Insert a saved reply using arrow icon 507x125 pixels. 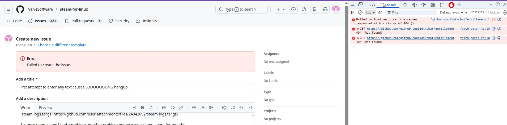[x=241, y=108]
